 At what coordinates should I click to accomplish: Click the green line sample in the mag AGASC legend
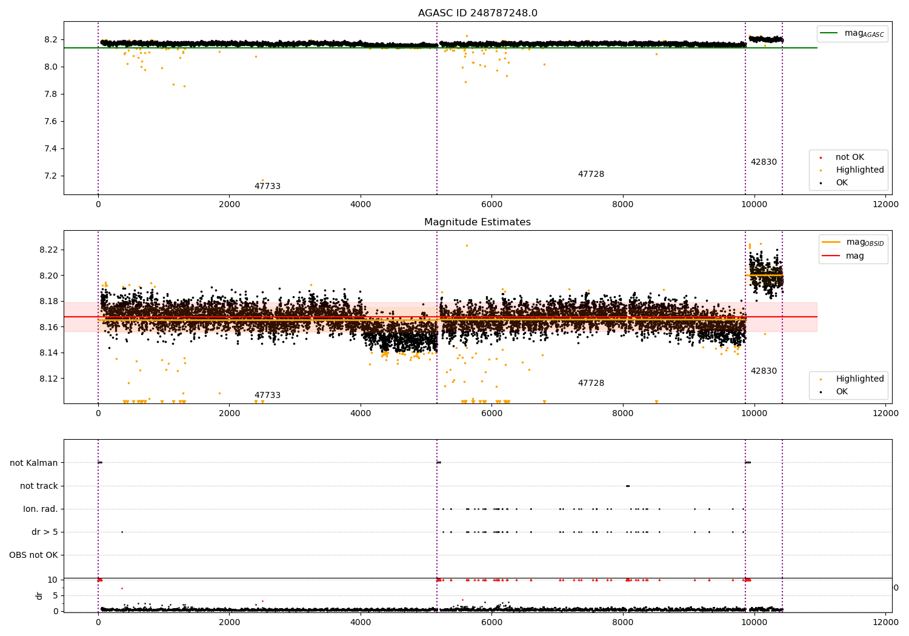829,33
